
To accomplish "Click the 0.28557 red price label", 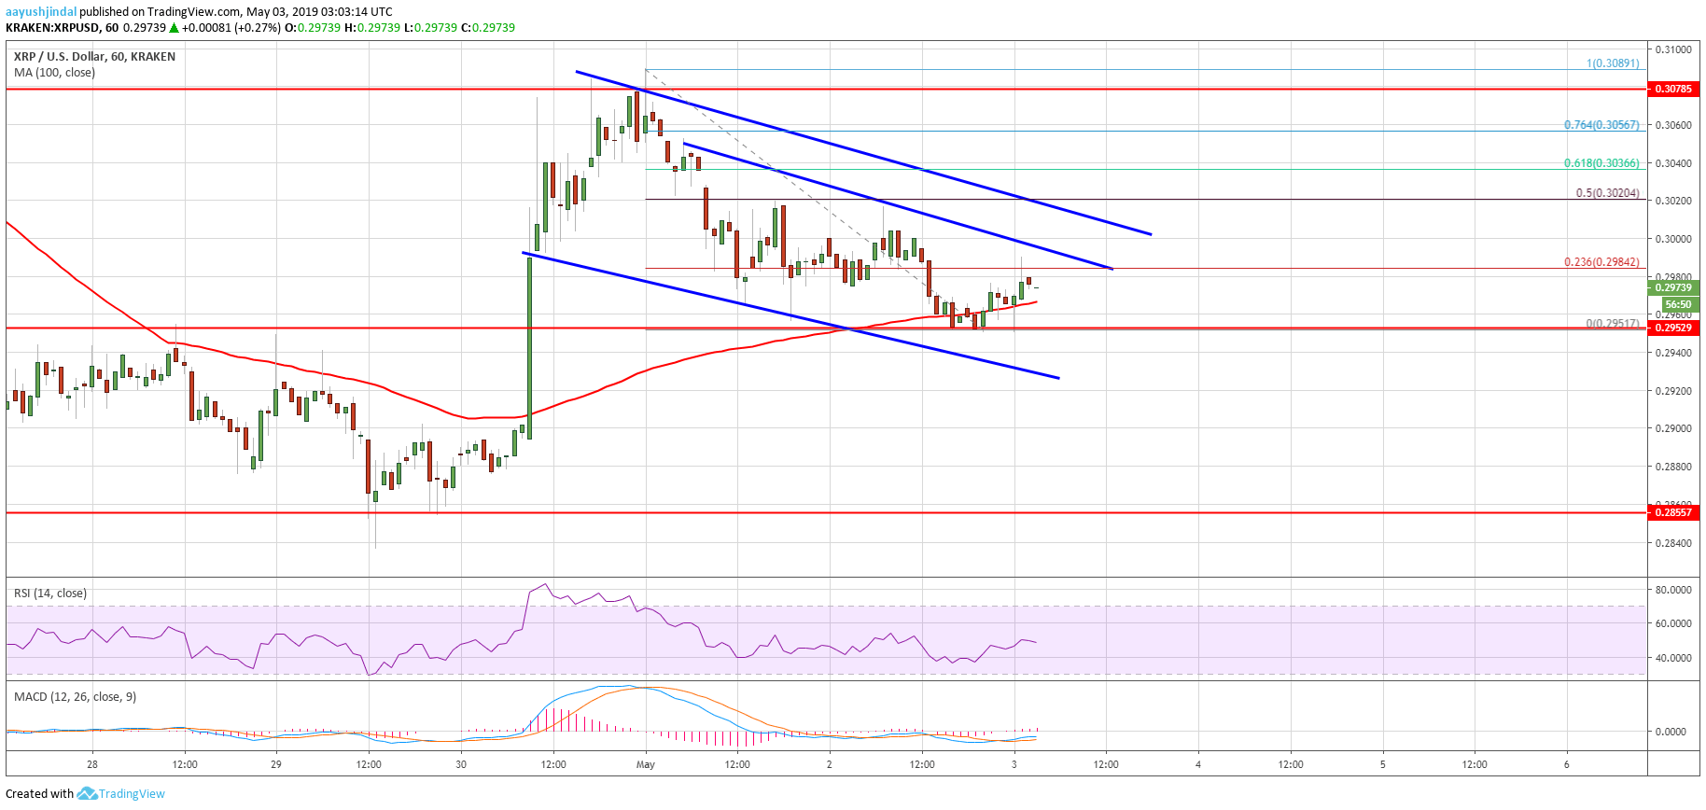I will [x=1673, y=512].
